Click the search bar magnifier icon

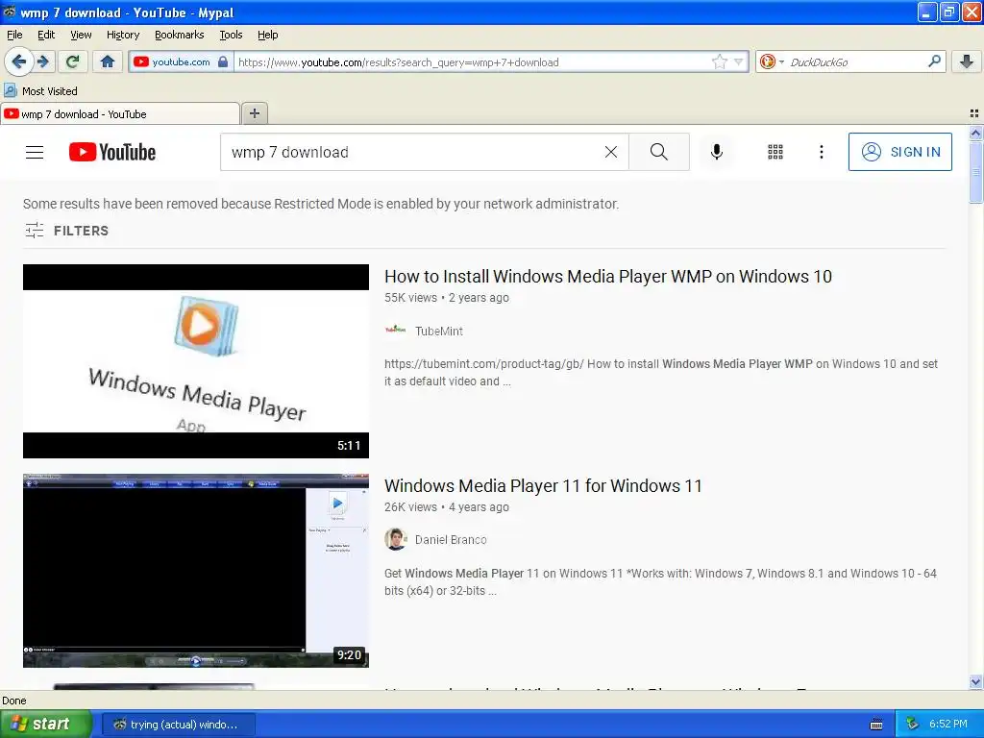click(934, 61)
